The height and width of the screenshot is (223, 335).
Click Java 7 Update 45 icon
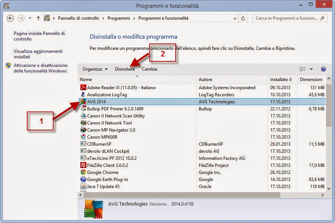83,186
